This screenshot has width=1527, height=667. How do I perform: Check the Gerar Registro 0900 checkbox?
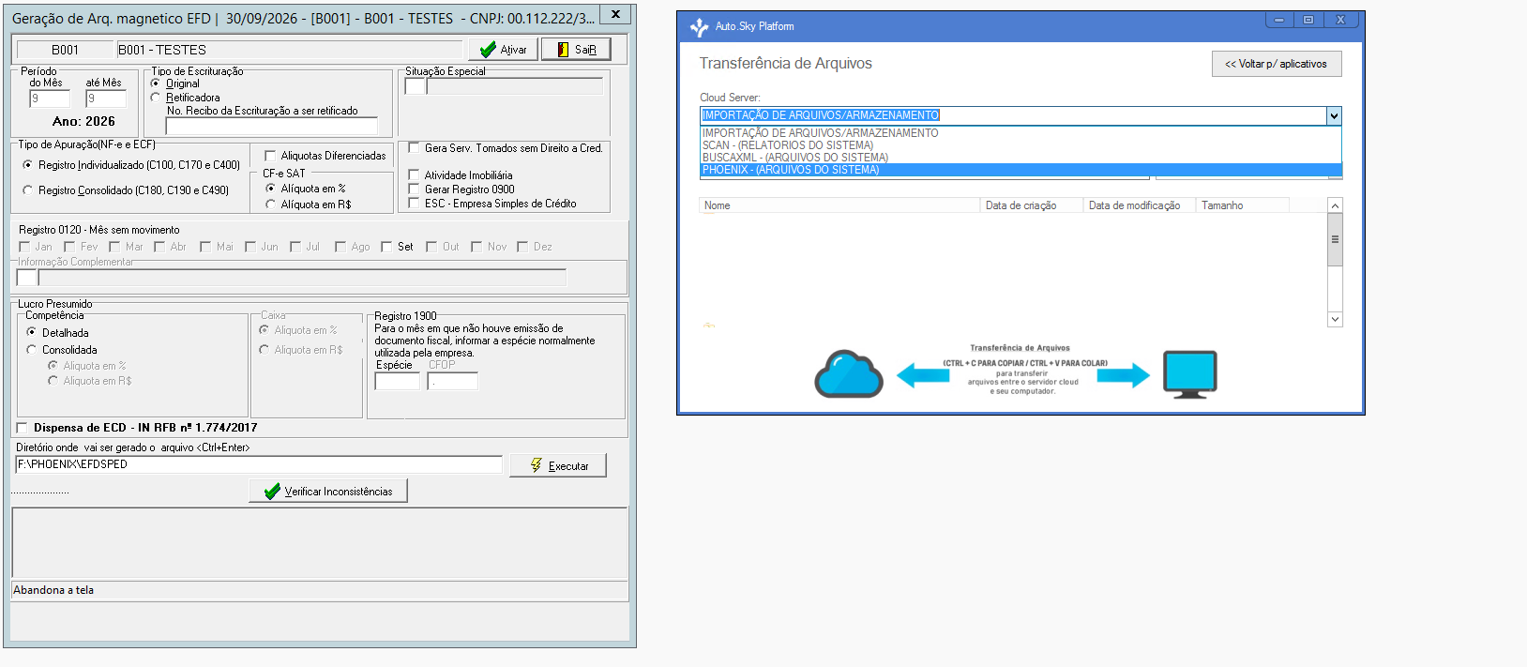tap(414, 189)
